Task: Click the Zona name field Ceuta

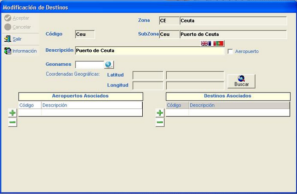Action: pyautogui.click(x=233, y=21)
